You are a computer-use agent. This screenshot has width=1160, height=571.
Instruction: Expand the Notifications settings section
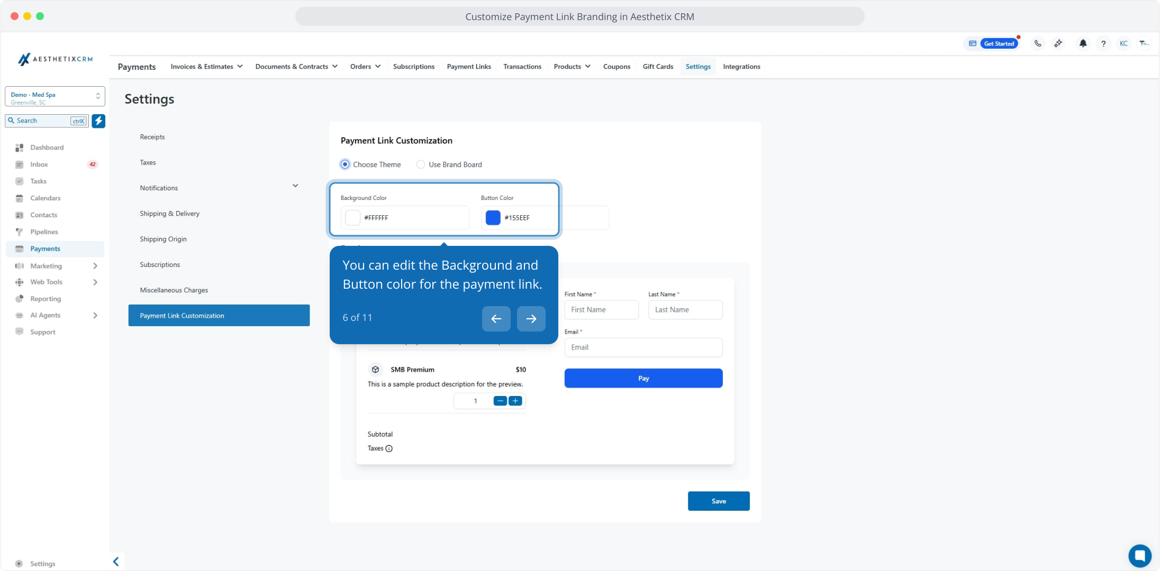coord(295,186)
